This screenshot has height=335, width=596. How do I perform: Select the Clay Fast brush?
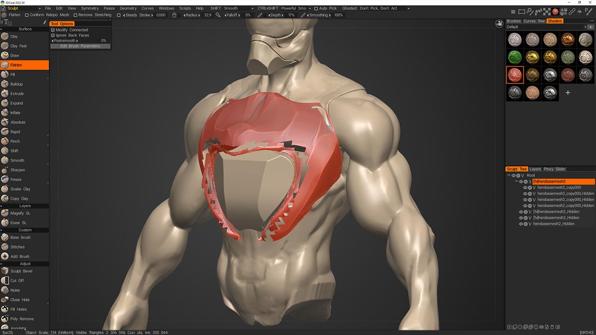tap(24, 46)
